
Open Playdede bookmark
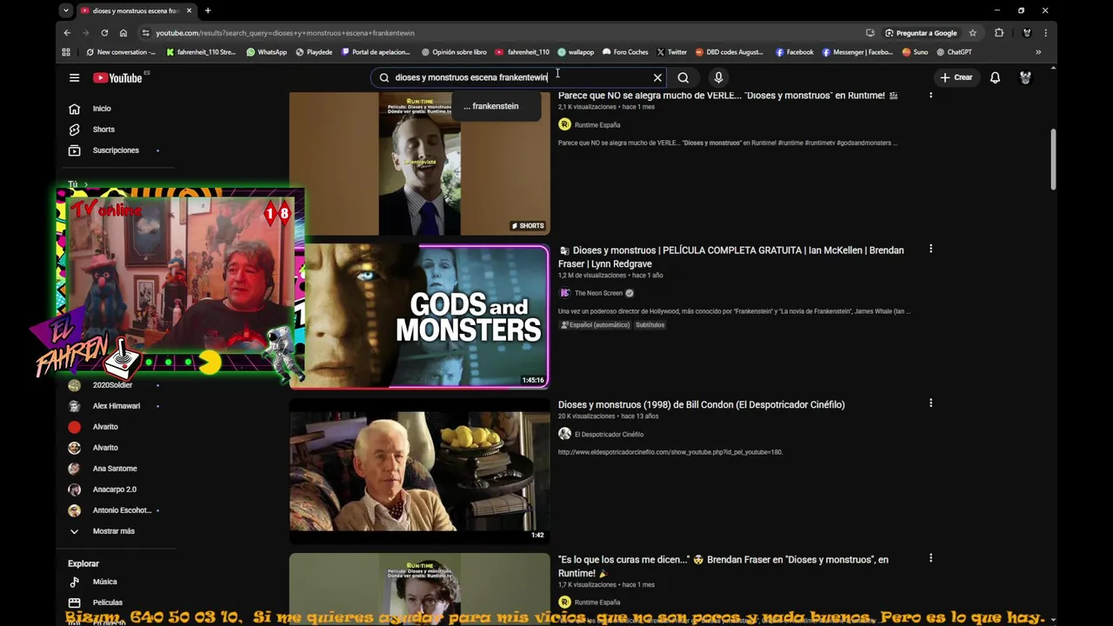click(x=314, y=52)
